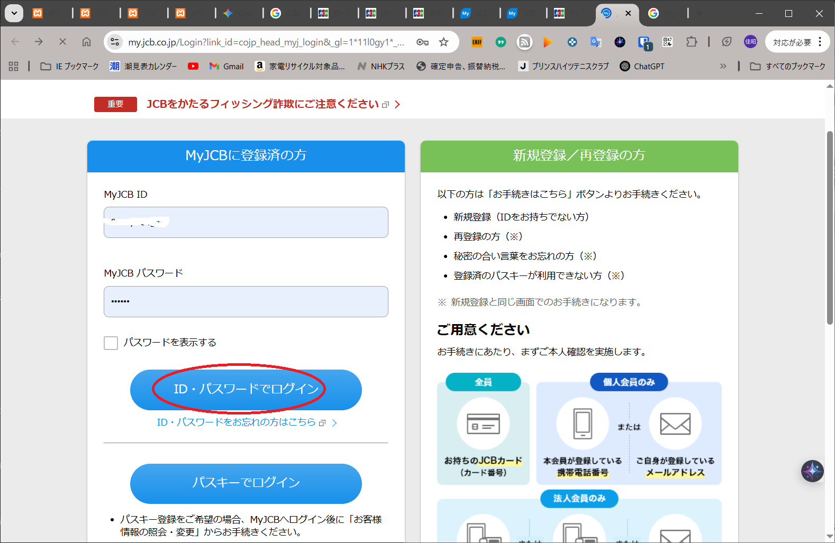Open the QR code extension icon
Image resolution: width=835 pixels, height=543 pixels.
667,42
